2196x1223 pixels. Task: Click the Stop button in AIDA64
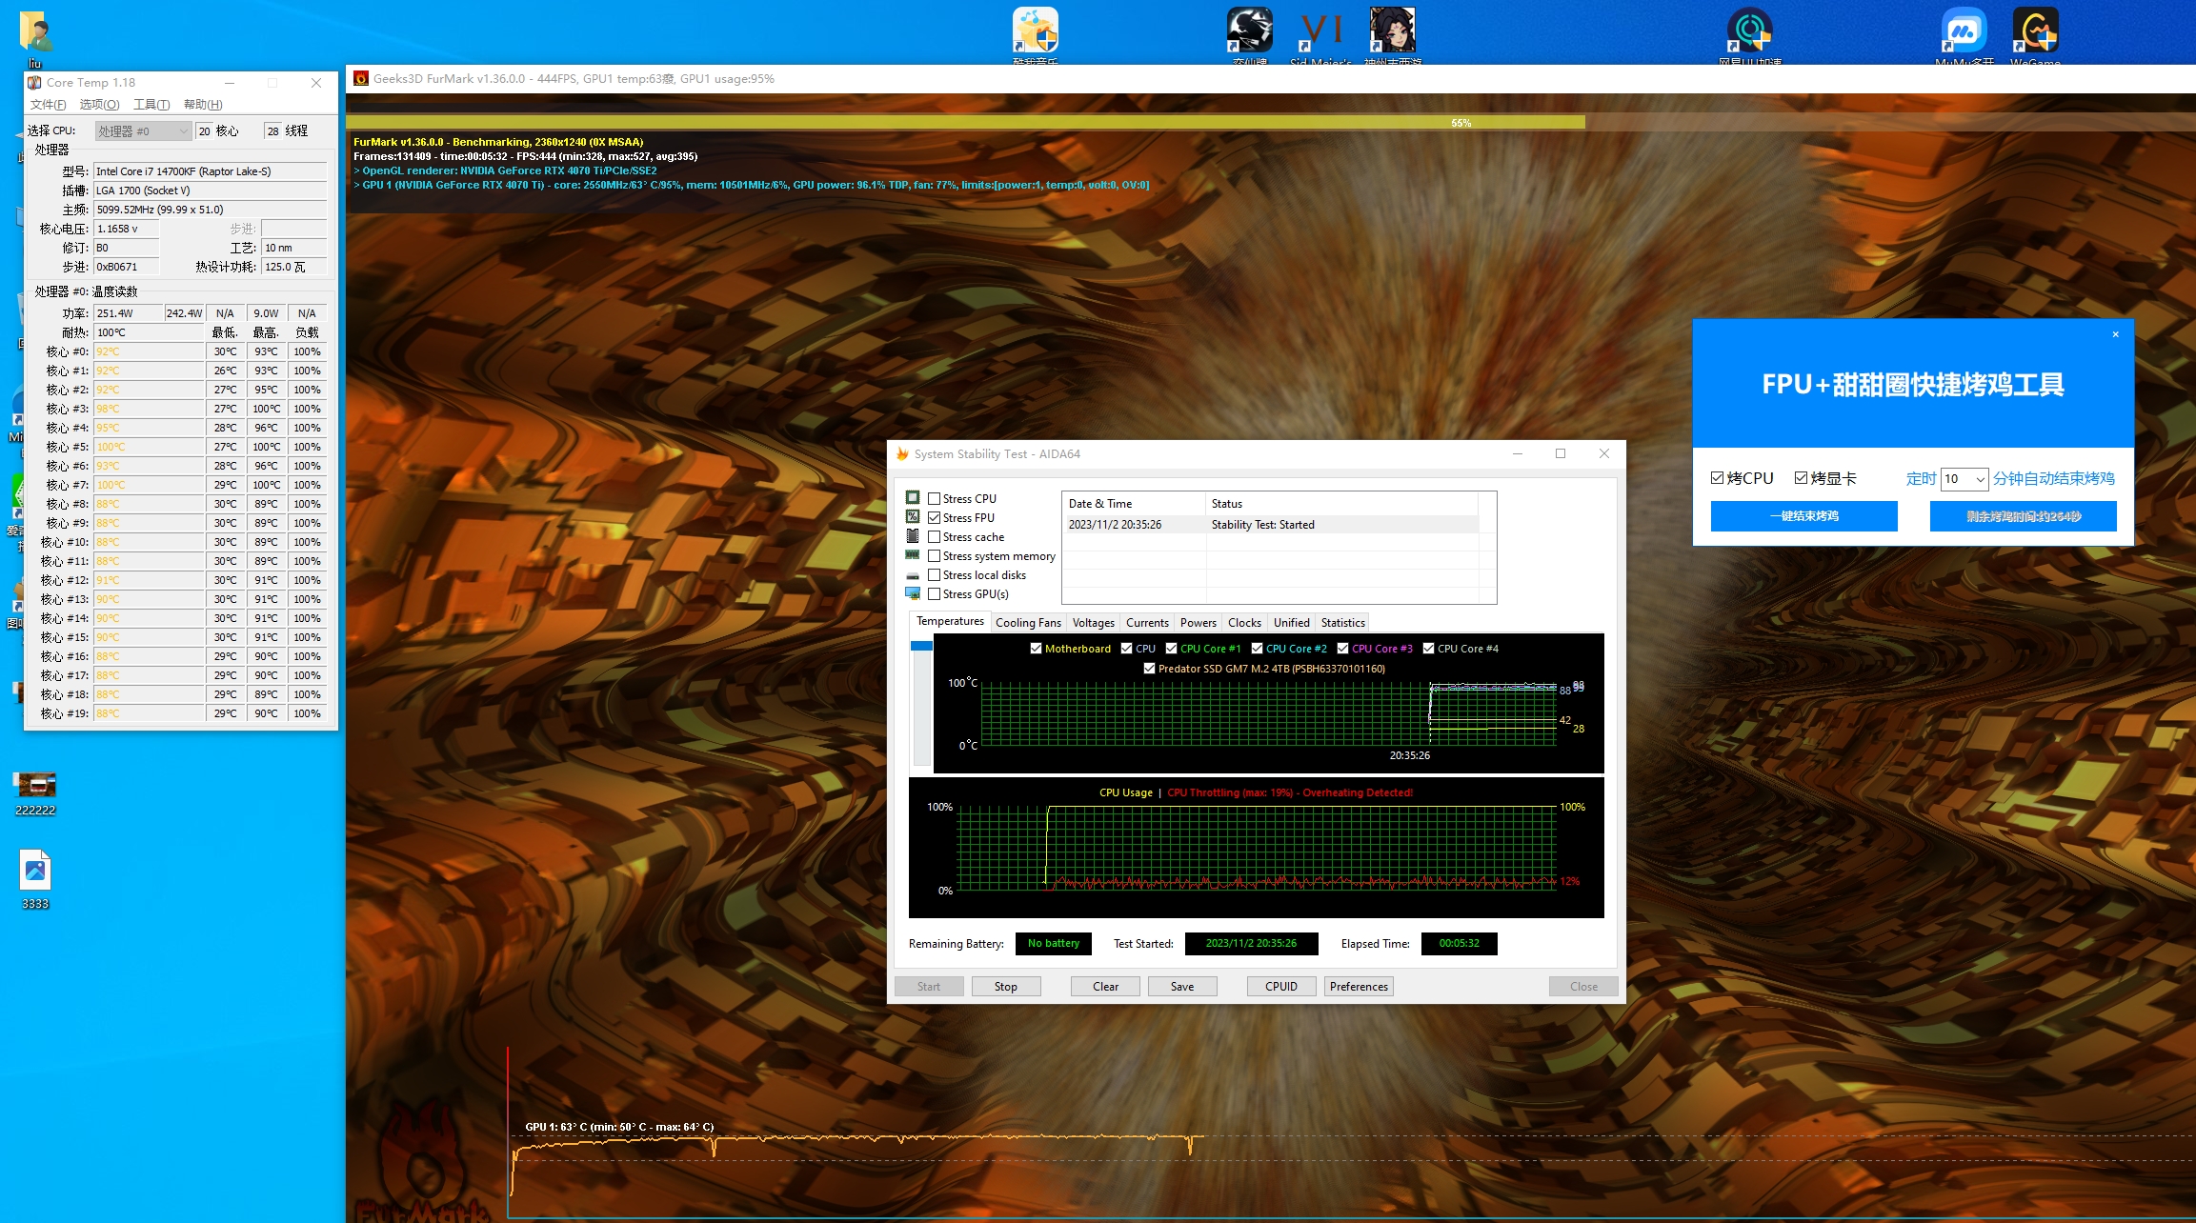[1006, 986]
